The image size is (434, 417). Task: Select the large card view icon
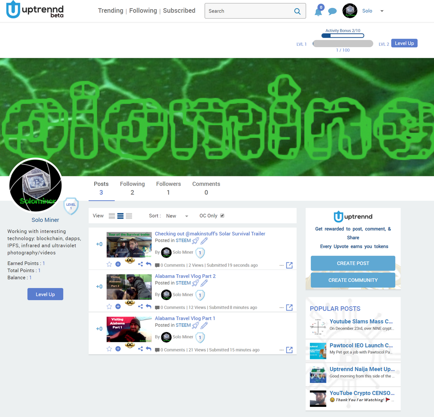click(112, 216)
